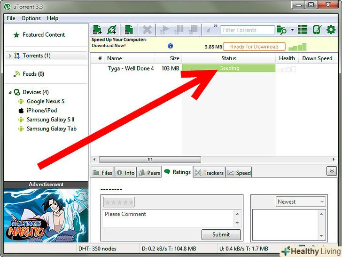Screen dimensions: 342x257
Task: Click the upload speed status entry
Action: point(244,249)
